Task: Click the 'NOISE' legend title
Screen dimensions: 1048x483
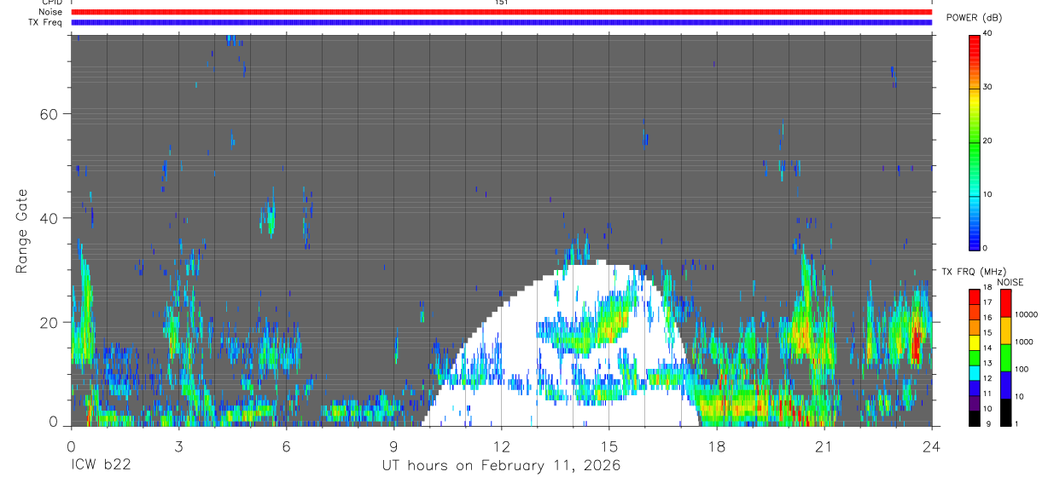Action: [x=1010, y=283]
